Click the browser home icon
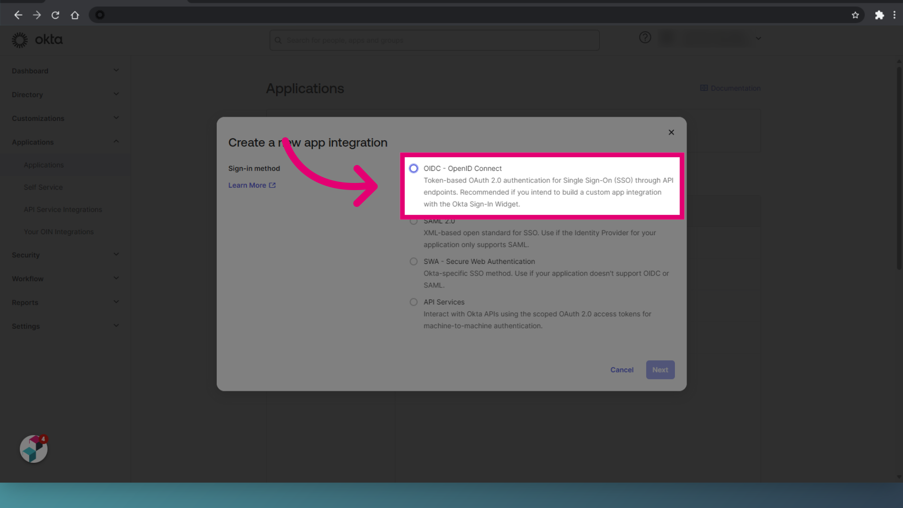This screenshot has width=903, height=508. (75, 15)
